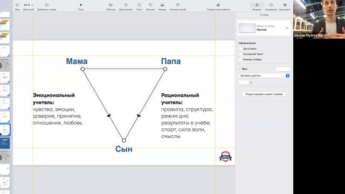345x194 pixels.
Task: Select the Слайд tab in inspector
Action: (x=264, y=15)
